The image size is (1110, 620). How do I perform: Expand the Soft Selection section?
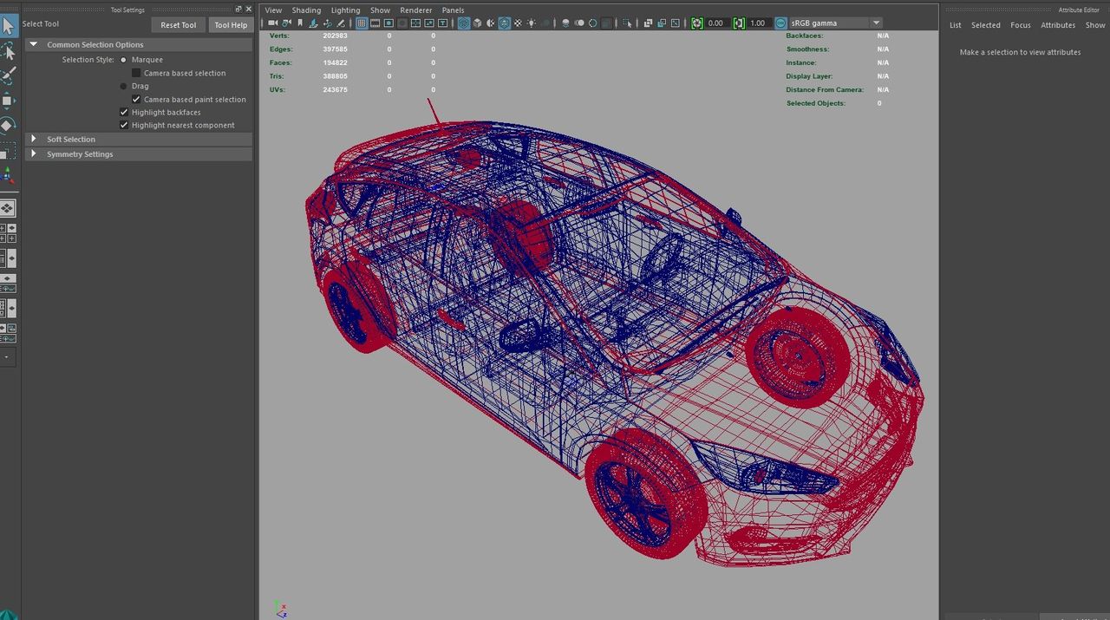34,139
